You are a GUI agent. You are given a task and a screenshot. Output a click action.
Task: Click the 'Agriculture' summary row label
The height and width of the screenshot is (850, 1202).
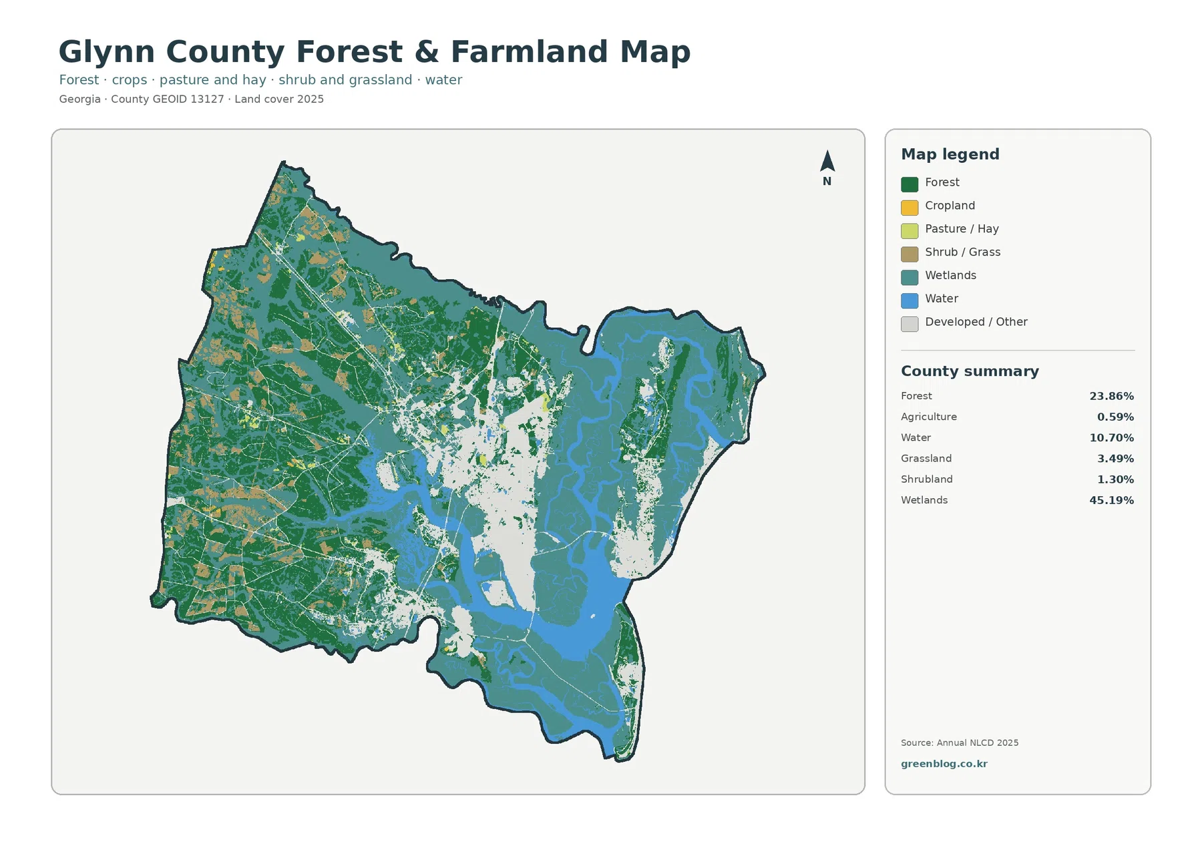pyautogui.click(x=928, y=417)
